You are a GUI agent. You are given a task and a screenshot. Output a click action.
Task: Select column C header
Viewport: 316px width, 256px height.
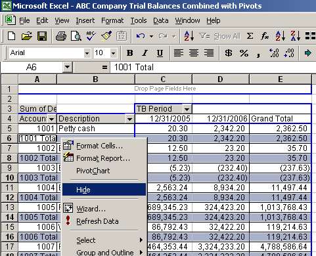click(x=164, y=79)
